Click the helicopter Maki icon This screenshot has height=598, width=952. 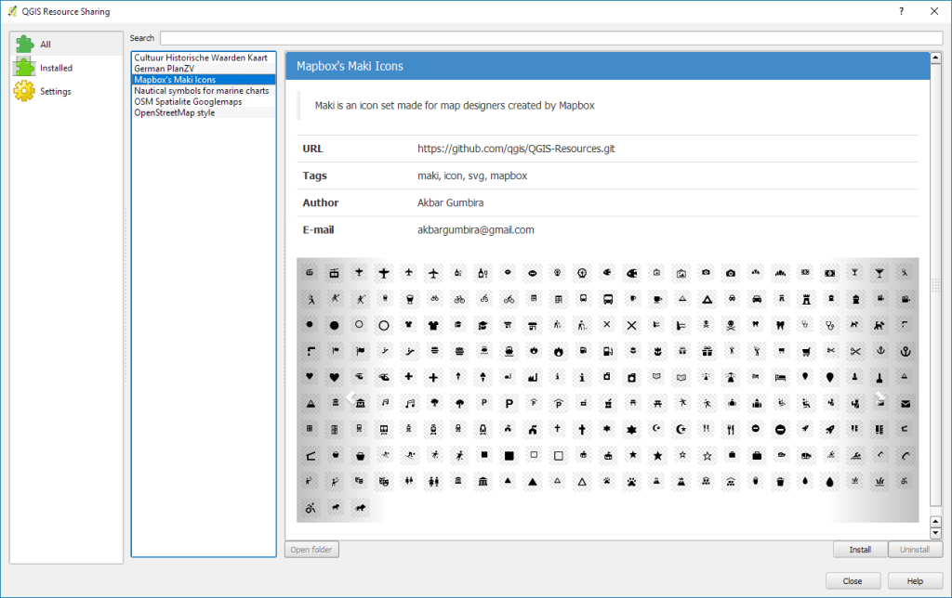(384, 376)
